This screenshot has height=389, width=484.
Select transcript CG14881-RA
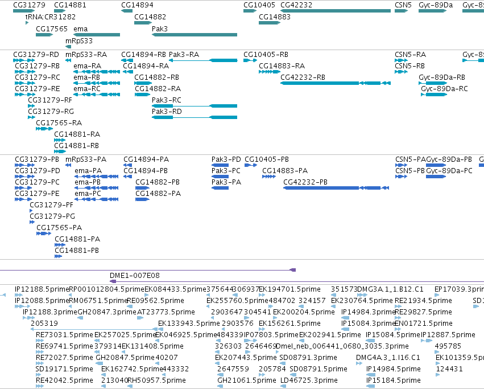point(60,140)
